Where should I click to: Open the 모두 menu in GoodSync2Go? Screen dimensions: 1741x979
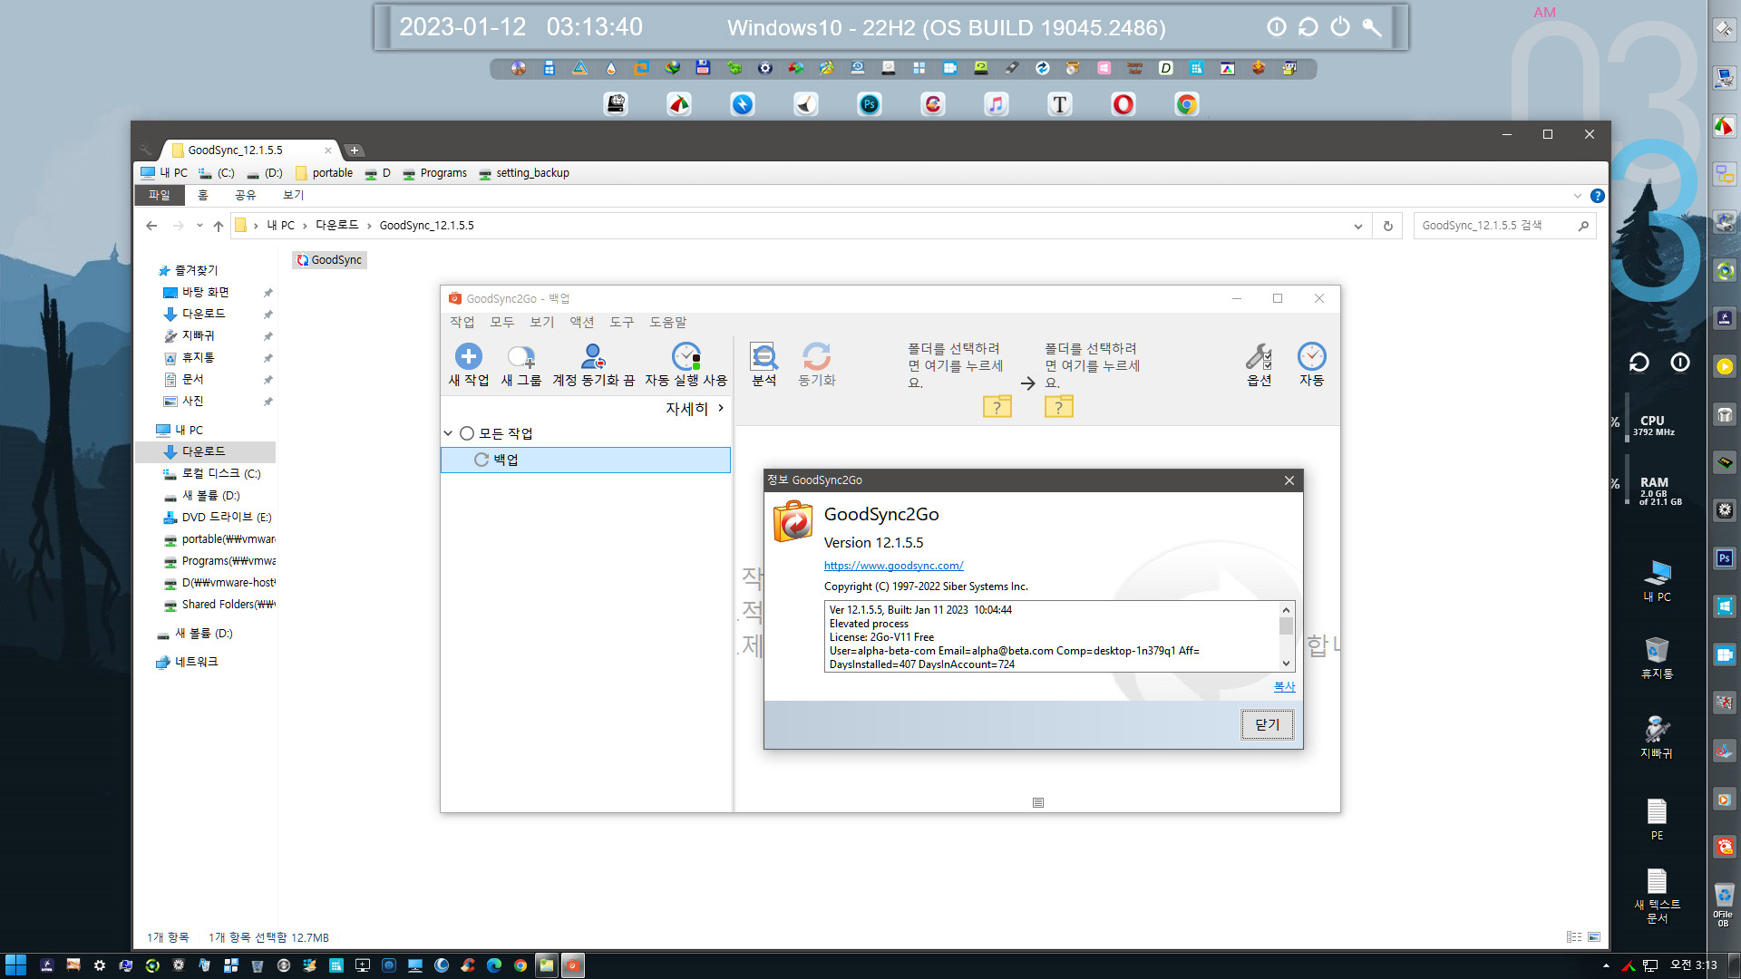tap(502, 322)
